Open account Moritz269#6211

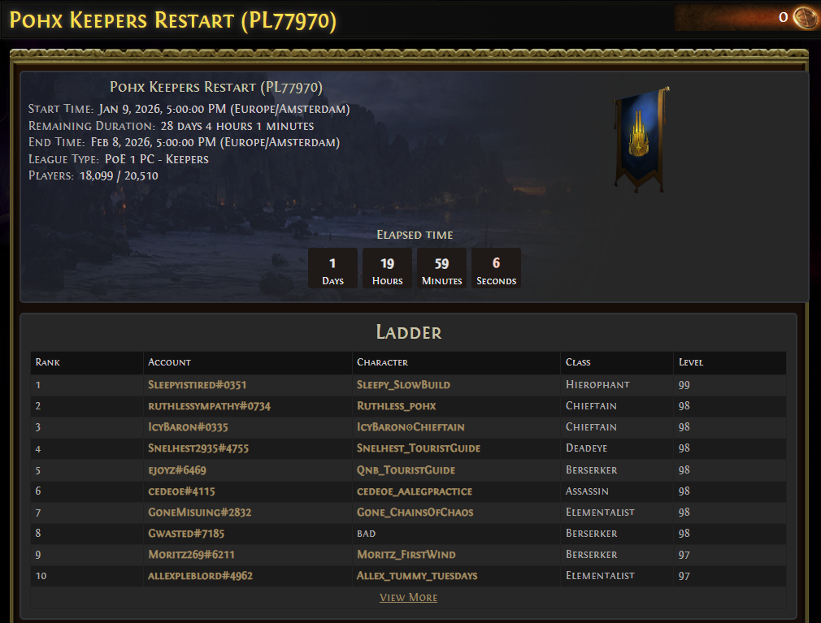click(x=191, y=555)
